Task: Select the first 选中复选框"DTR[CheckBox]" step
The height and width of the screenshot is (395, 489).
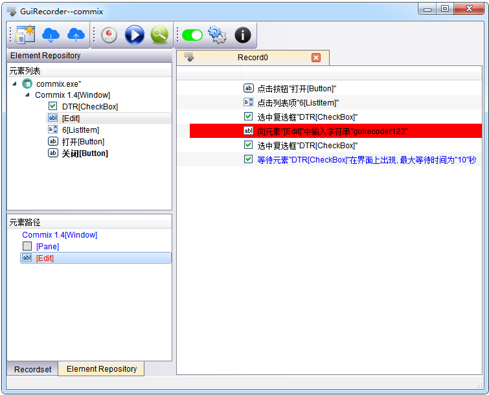Action: 307,117
